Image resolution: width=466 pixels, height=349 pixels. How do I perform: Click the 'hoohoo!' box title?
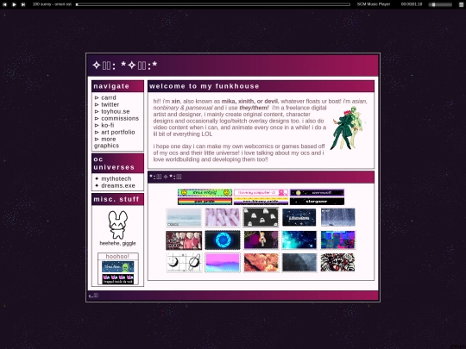pos(117,257)
